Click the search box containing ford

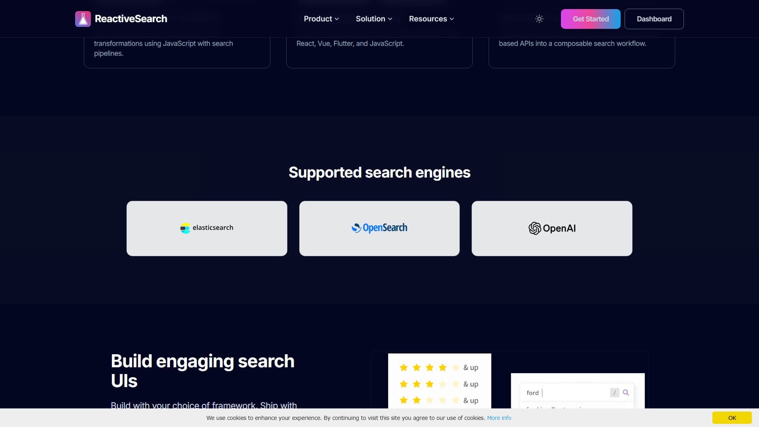click(577, 393)
